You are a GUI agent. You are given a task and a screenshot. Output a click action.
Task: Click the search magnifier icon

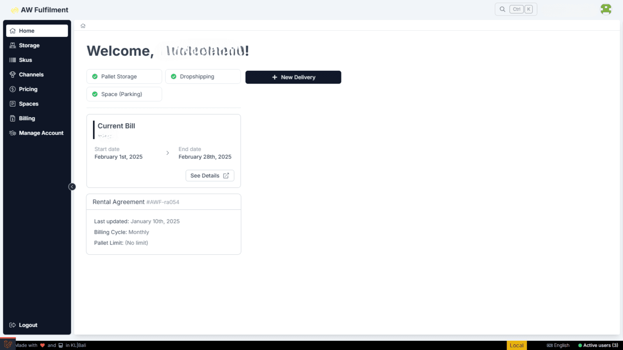(x=503, y=9)
